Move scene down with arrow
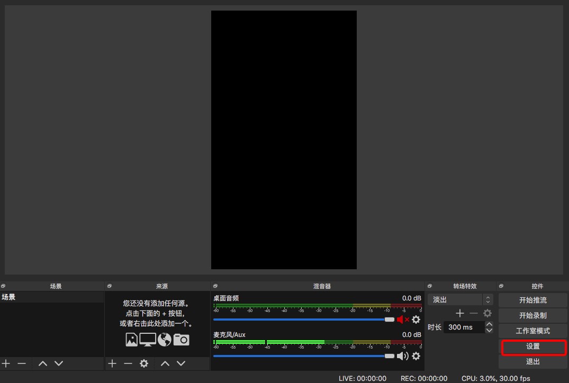The height and width of the screenshot is (383, 569). [59, 363]
